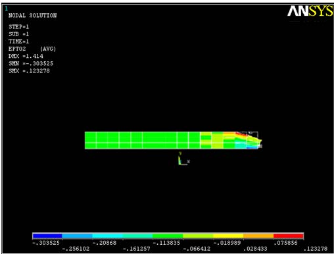Click legend value -.20868

pos(105,243)
